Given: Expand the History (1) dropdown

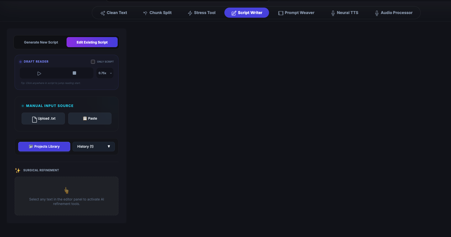Looking at the screenshot, I should 94,147.
